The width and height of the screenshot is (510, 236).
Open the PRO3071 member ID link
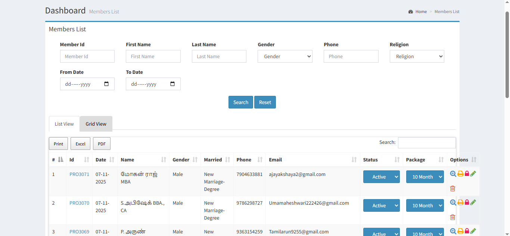tap(79, 174)
